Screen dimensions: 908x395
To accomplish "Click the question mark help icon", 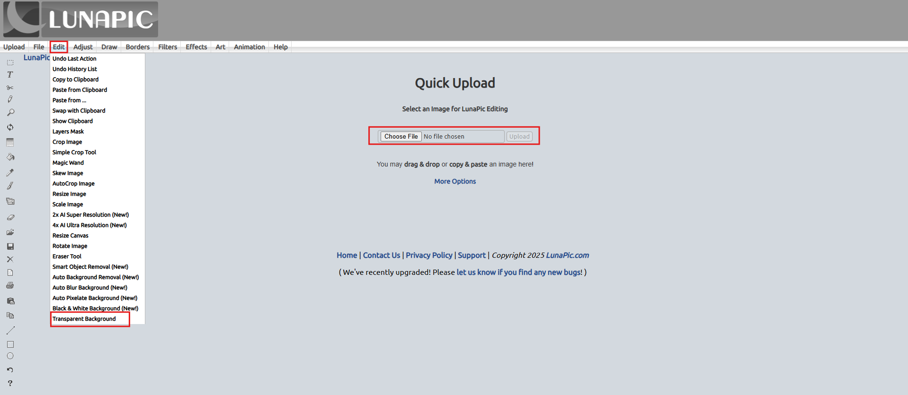I will point(10,383).
